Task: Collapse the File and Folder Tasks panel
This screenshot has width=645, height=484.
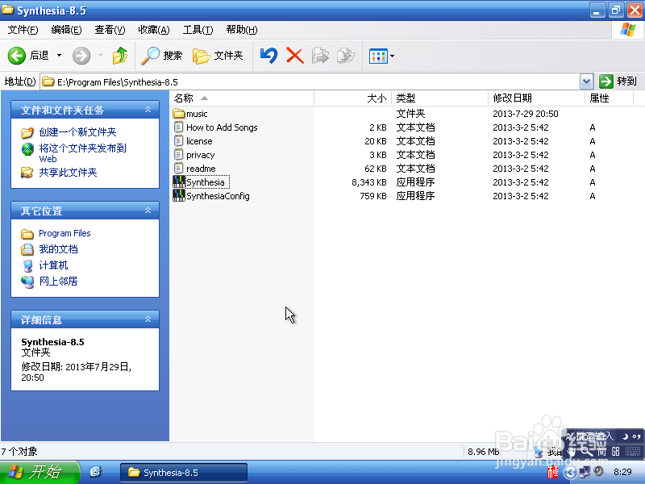Action: pyautogui.click(x=148, y=110)
